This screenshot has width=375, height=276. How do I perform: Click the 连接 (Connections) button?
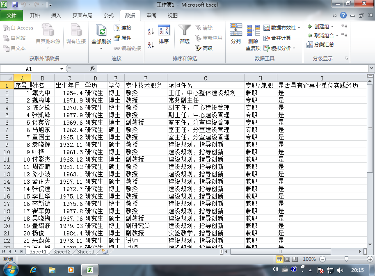click(x=123, y=28)
